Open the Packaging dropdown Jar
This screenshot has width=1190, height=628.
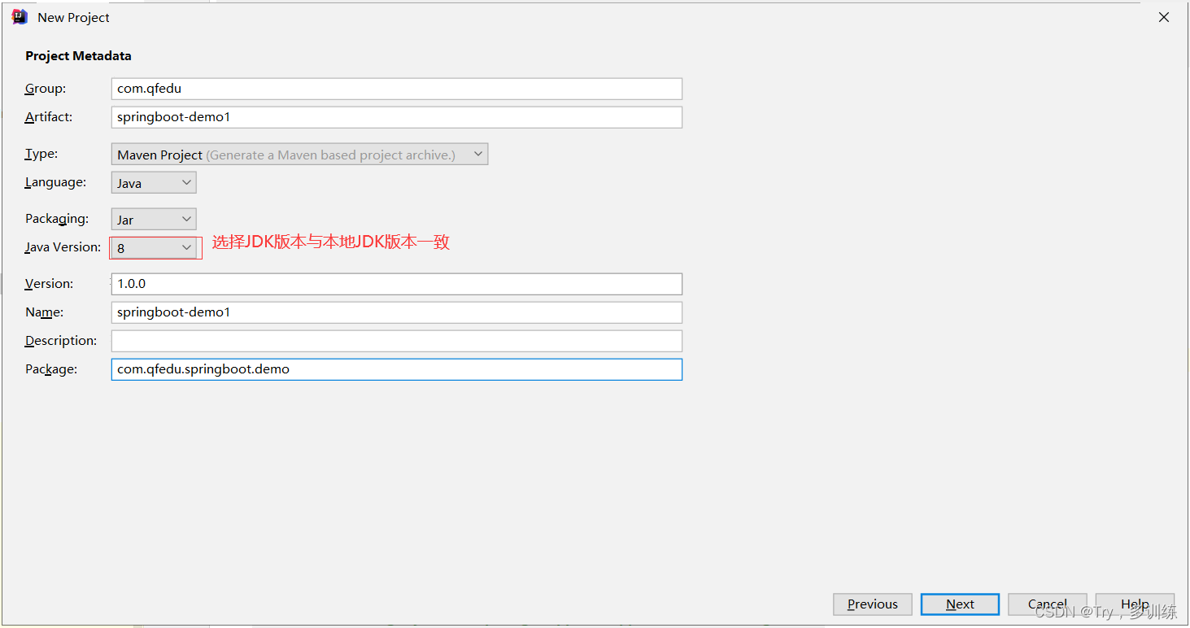tap(154, 220)
